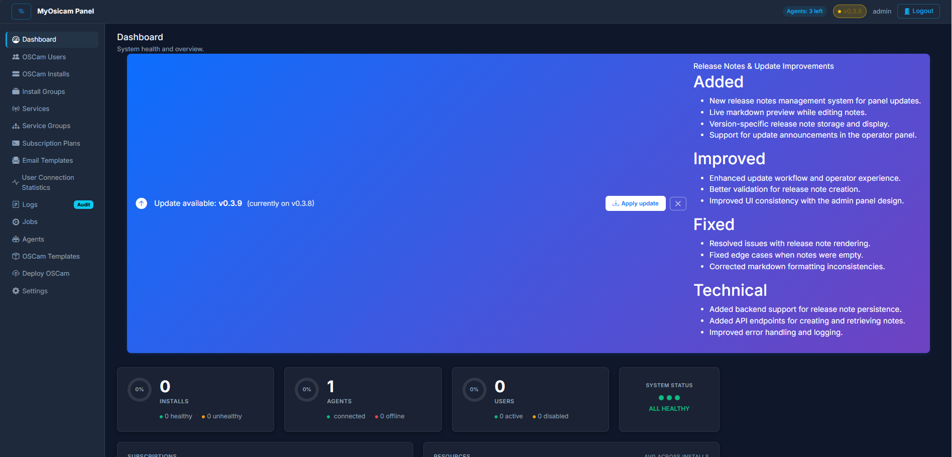Click MyOsicam Panel brand title
The height and width of the screenshot is (457, 952).
coord(66,11)
